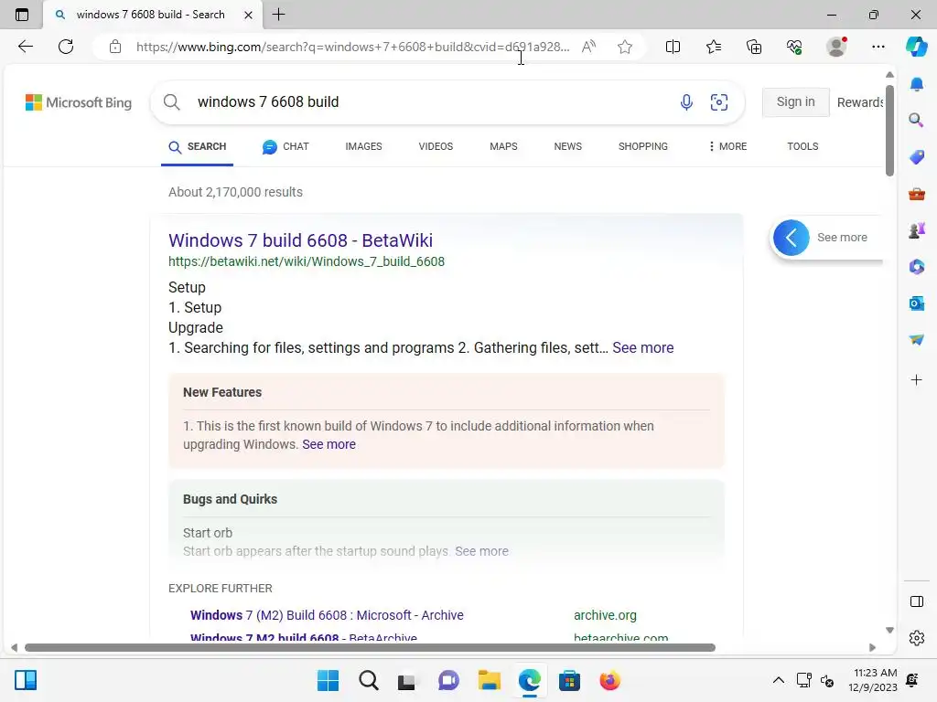Switch to CHAT tab
Screen dimensions: 937x702
[285, 147]
